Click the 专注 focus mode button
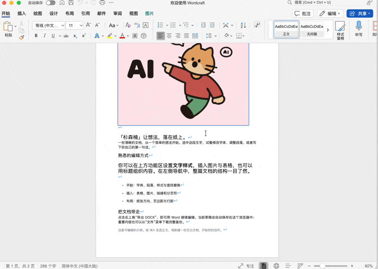Screen dimensions: 378x269 tap(246, 266)
